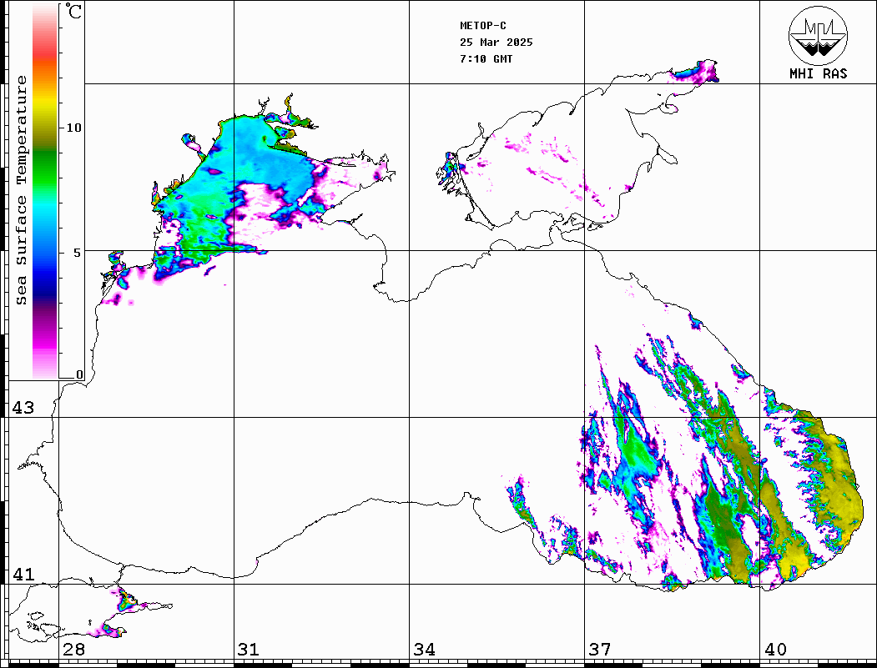Click the "METOP-C" satellite label
The image size is (877, 668).
[x=482, y=26]
